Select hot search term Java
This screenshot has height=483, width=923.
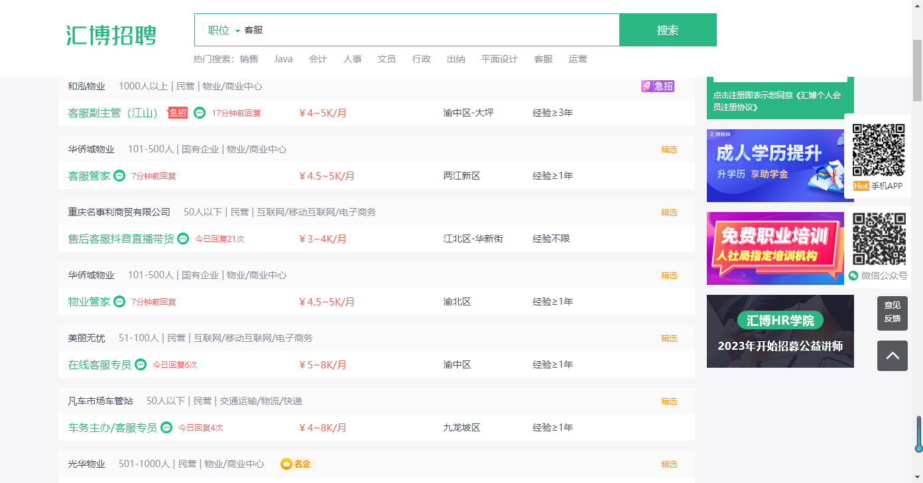point(283,59)
